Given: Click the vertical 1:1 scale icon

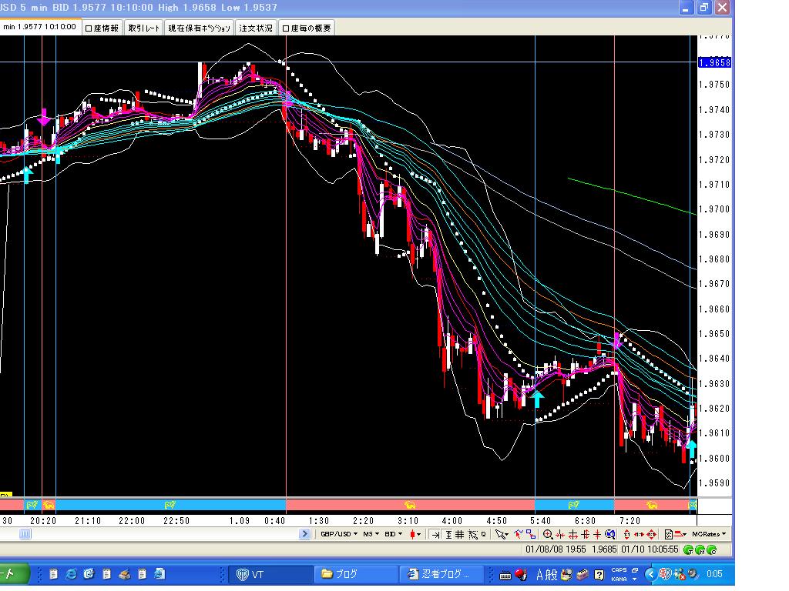Looking at the screenshot, I should coord(626,534).
